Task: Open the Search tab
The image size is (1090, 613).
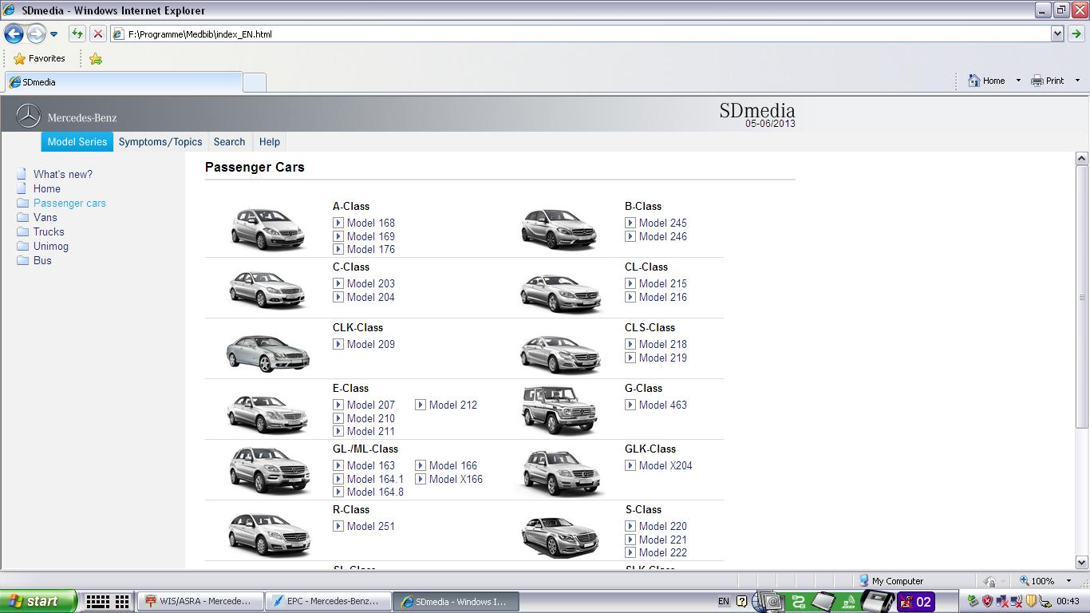Action: (229, 142)
